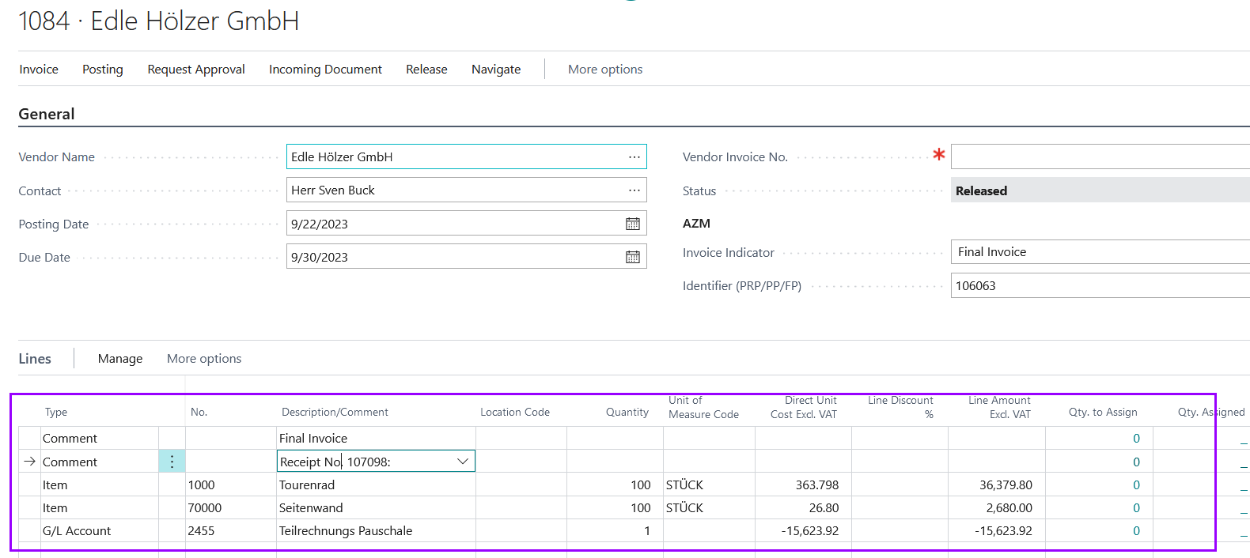Expand the Receipt No. description dropdown

pyautogui.click(x=463, y=462)
